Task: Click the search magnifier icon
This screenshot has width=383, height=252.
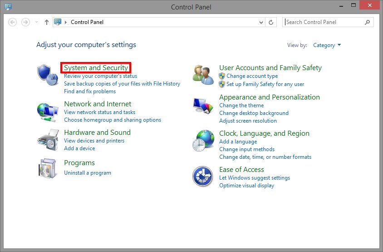Action: pyautogui.click(x=367, y=23)
